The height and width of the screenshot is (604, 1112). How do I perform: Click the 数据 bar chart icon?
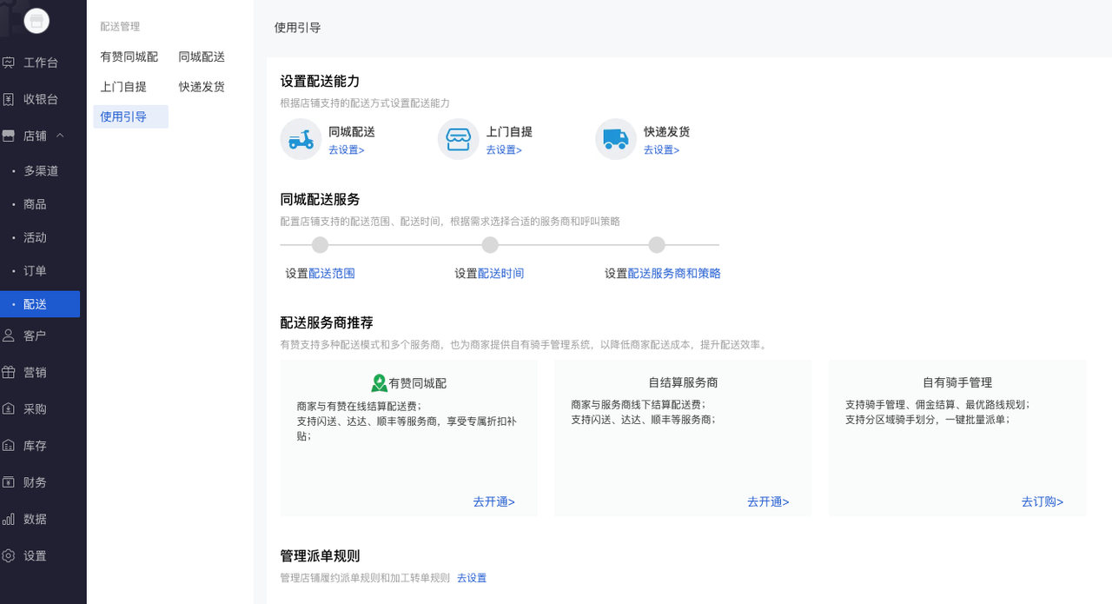(9, 519)
